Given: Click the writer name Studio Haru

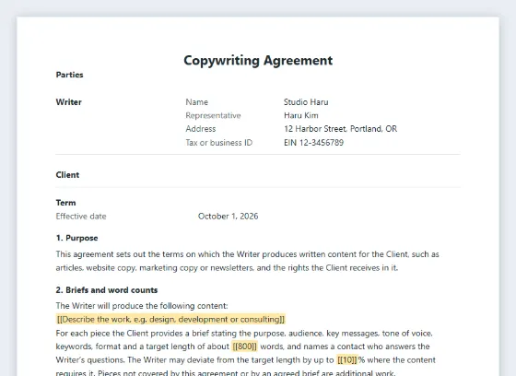Looking at the screenshot, I should pyautogui.click(x=306, y=102).
